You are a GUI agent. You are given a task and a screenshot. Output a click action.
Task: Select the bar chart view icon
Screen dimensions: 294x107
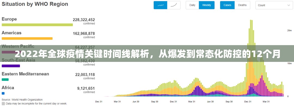[160, 5]
